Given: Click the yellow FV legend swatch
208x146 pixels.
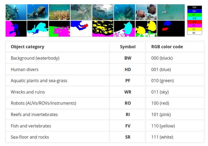Looking at the screenshot, I should (195, 29).
